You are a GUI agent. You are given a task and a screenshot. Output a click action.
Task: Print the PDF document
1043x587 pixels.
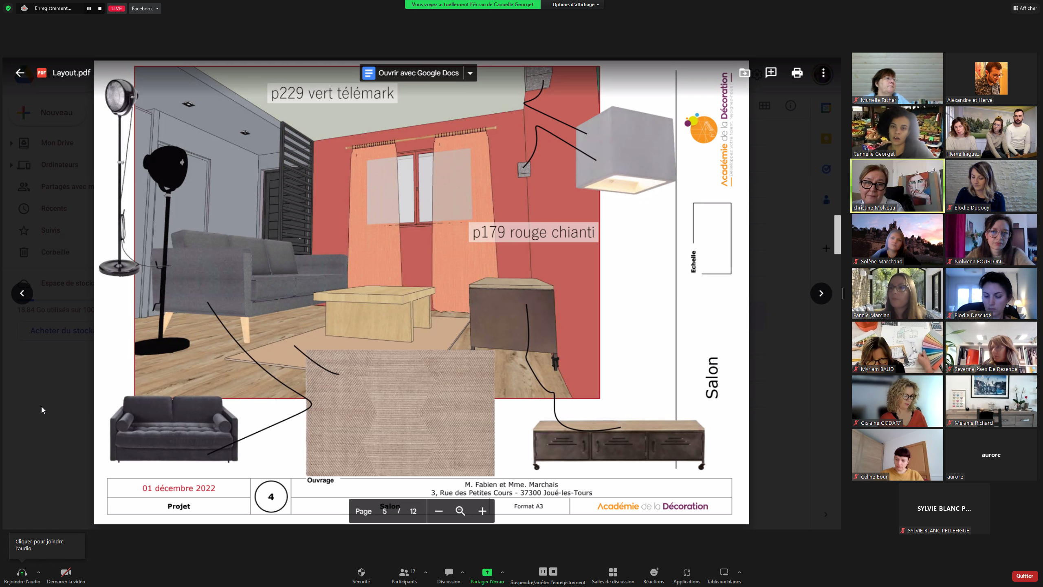(x=797, y=73)
